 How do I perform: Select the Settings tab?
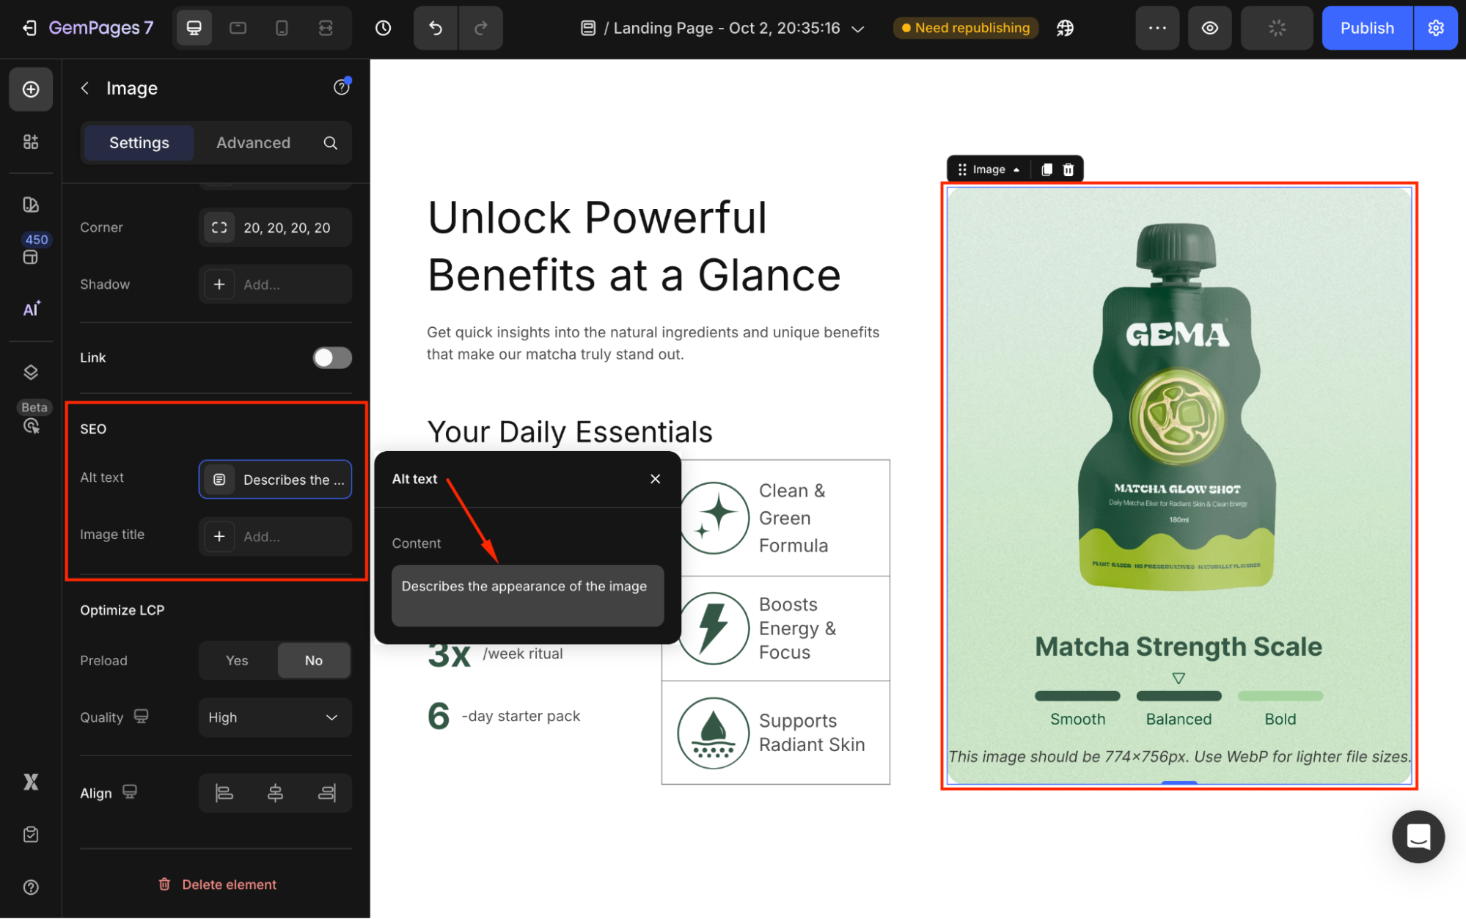tap(139, 142)
